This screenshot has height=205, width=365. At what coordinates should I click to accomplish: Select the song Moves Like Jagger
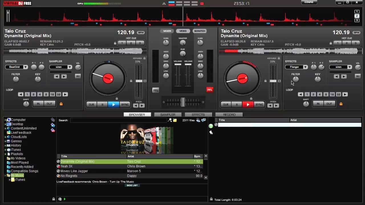coord(130,171)
